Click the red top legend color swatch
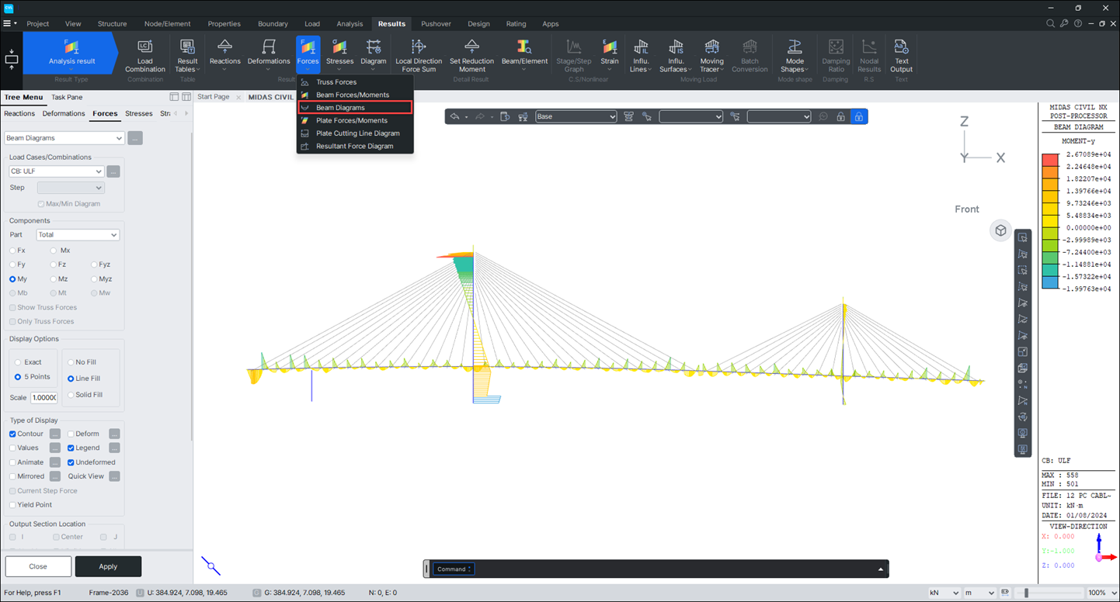1120x602 pixels. coord(1050,160)
